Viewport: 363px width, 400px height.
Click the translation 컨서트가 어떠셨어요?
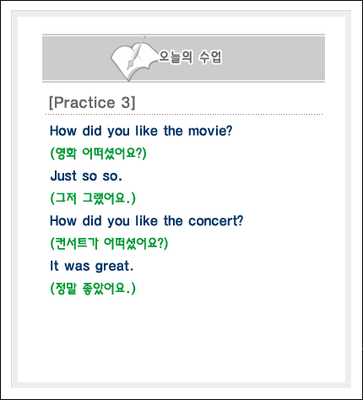pyautogui.click(x=109, y=243)
